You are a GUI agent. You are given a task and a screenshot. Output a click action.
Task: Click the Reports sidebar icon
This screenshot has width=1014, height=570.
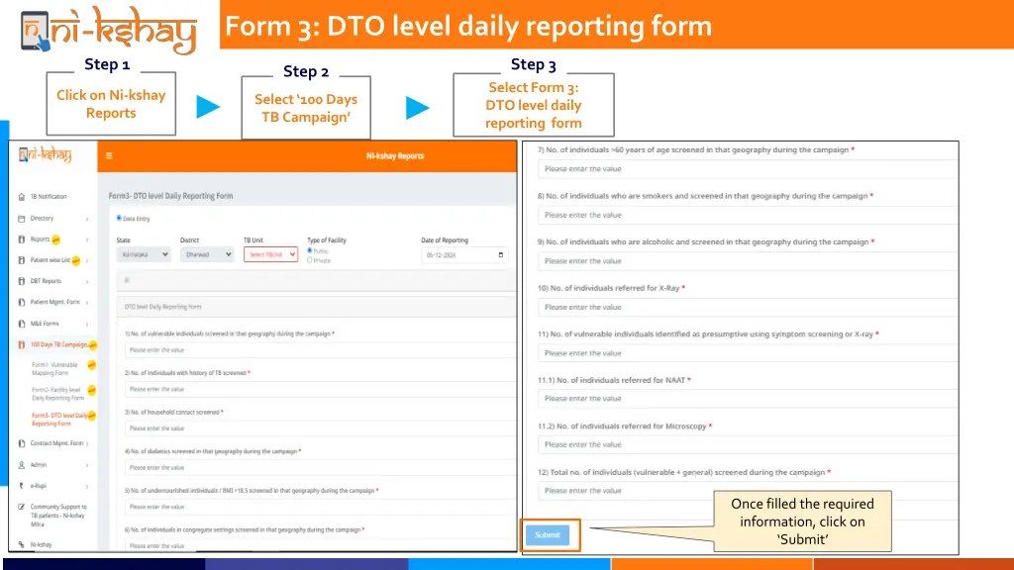point(22,239)
